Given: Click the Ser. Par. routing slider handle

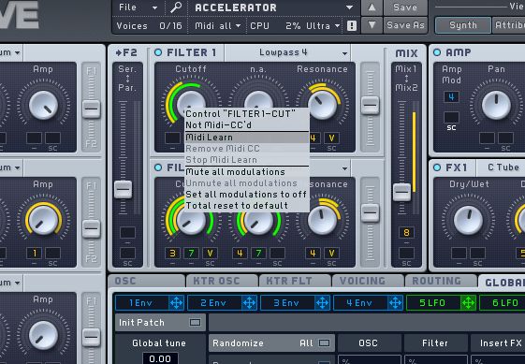Looking at the screenshot, I should coord(123,189).
